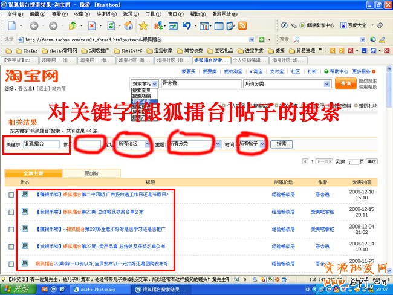
Task: Refresh the page with the refresh icon
Action: (111, 25)
